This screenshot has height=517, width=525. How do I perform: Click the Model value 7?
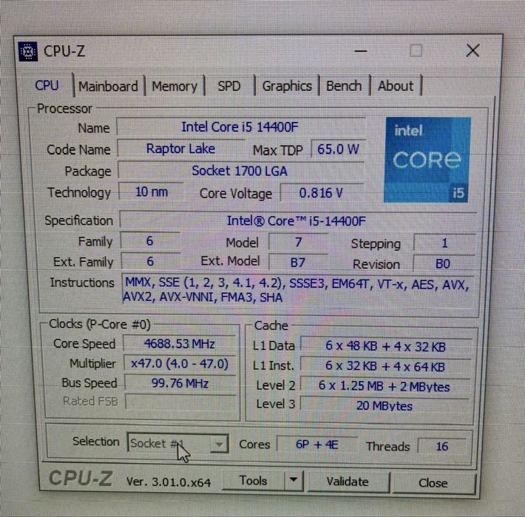pos(298,242)
